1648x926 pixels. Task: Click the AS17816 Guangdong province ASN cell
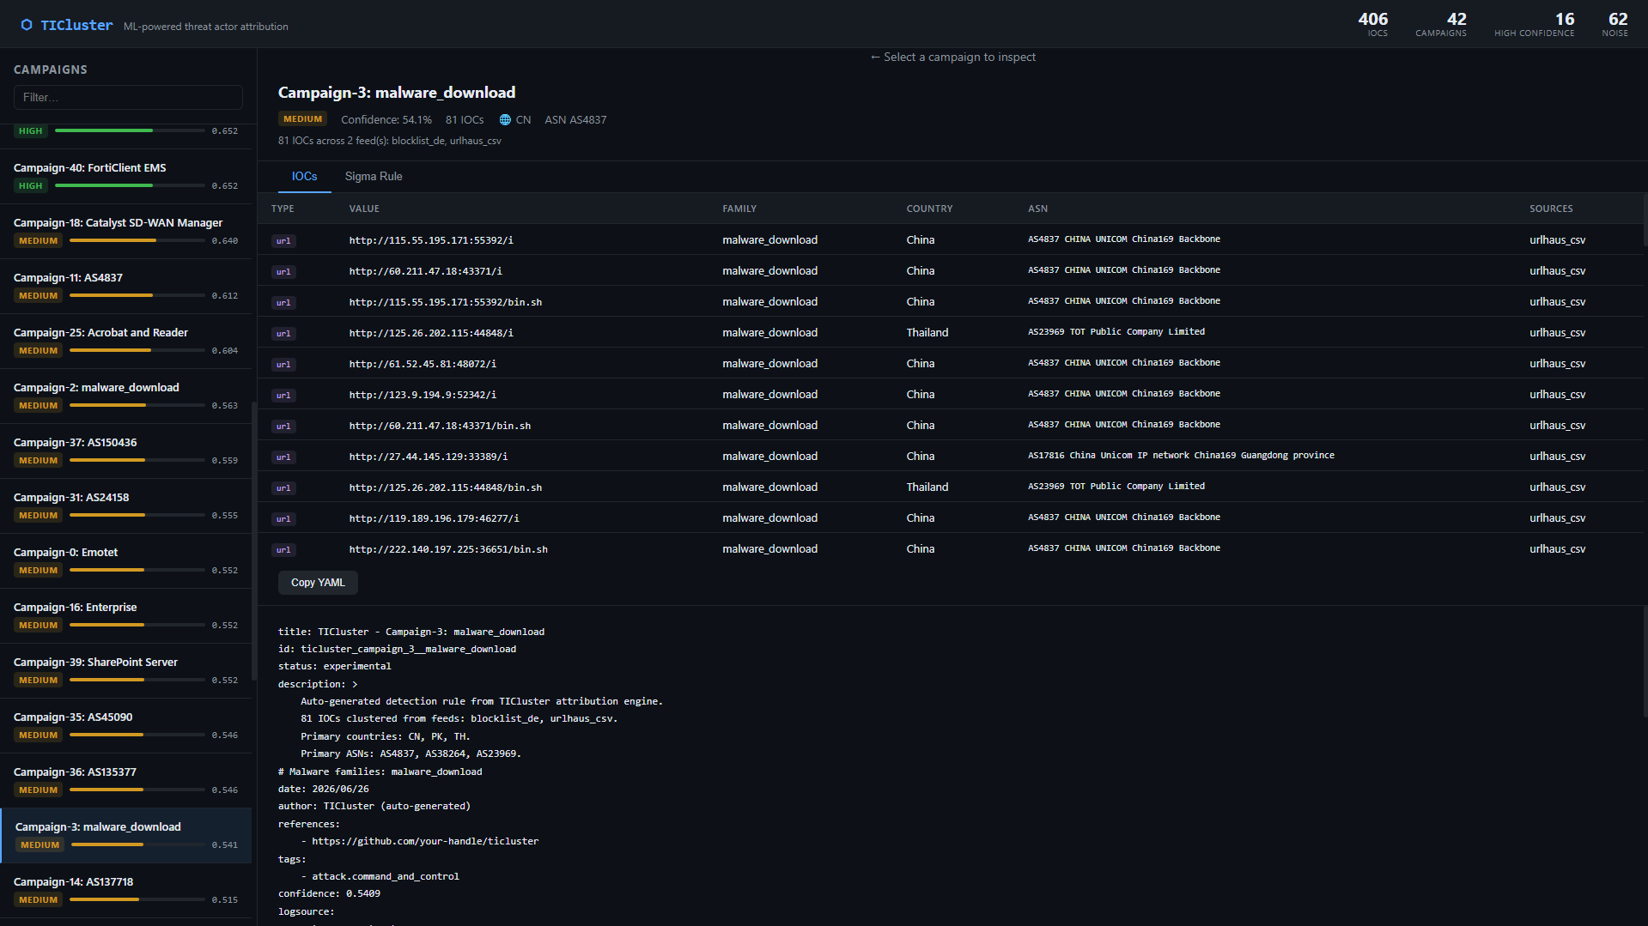coord(1181,456)
